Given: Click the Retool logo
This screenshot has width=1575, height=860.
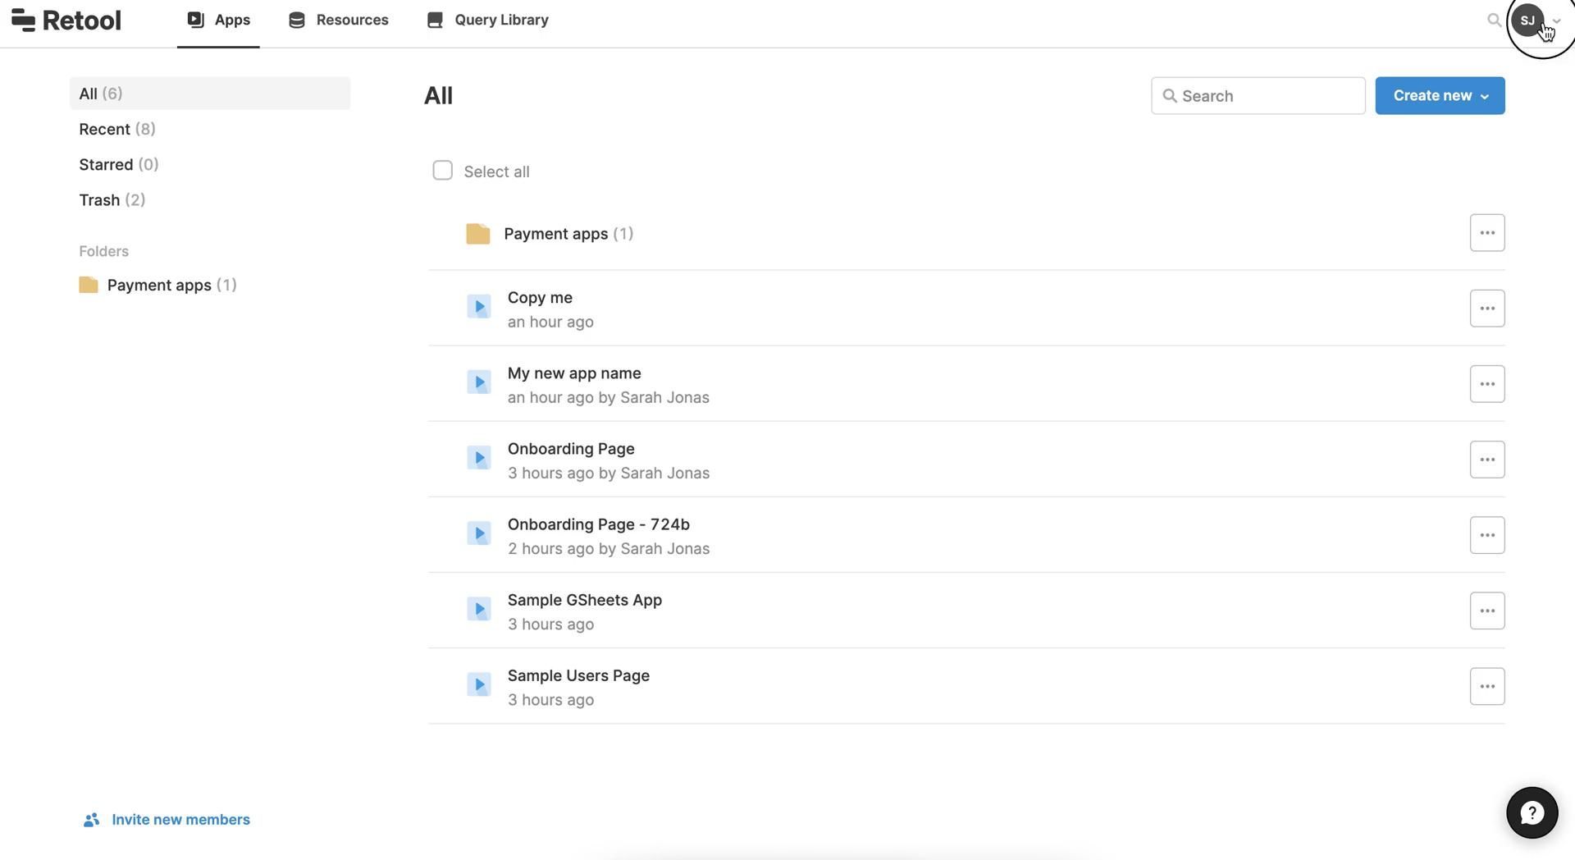Looking at the screenshot, I should (x=66, y=20).
